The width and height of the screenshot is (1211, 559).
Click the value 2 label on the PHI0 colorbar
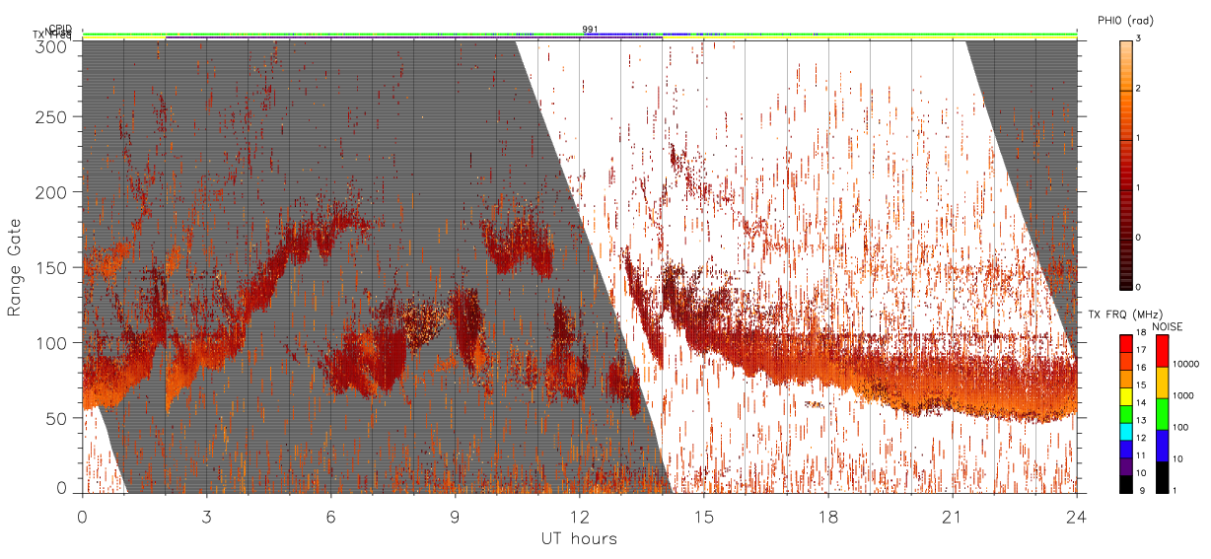[x=1139, y=90]
